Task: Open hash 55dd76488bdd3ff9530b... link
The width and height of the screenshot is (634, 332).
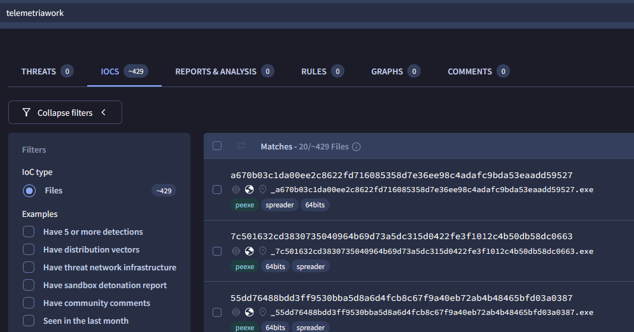Action: click(x=402, y=298)
